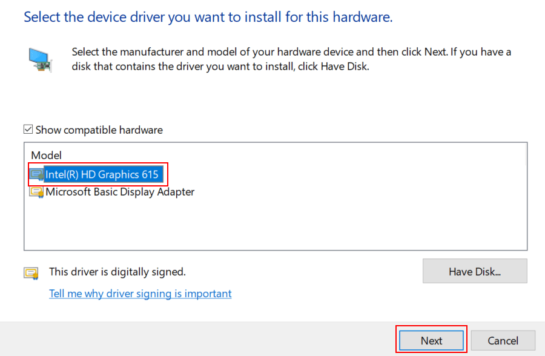Click the blank area right of the Model header
The width and height of the screenshot is (545, 356).
[x=291, y=156]
